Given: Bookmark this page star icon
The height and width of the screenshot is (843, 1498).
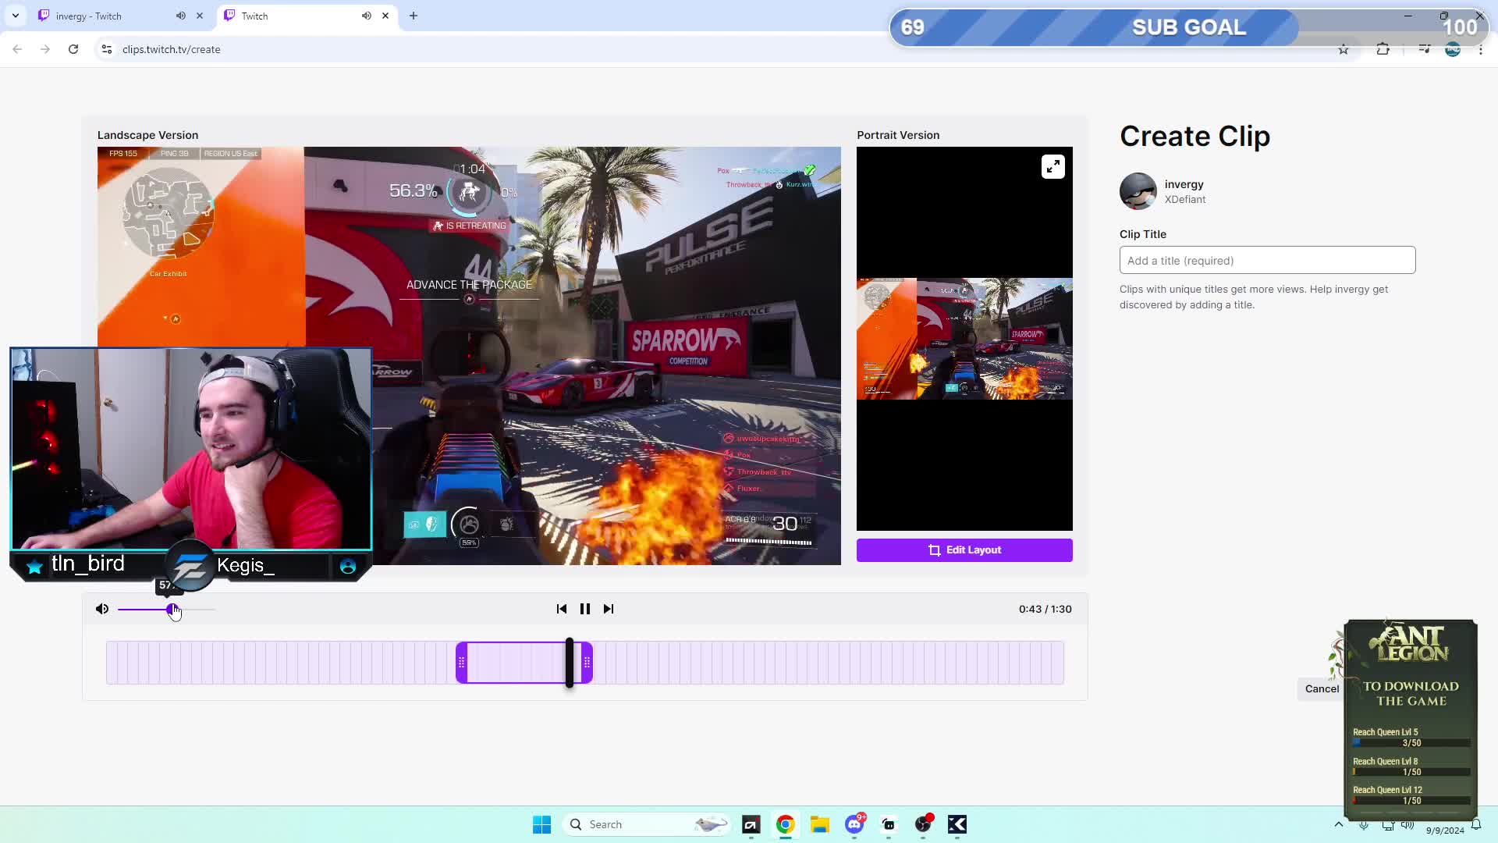Looking at the screenshot, I should pos(1344,49).
